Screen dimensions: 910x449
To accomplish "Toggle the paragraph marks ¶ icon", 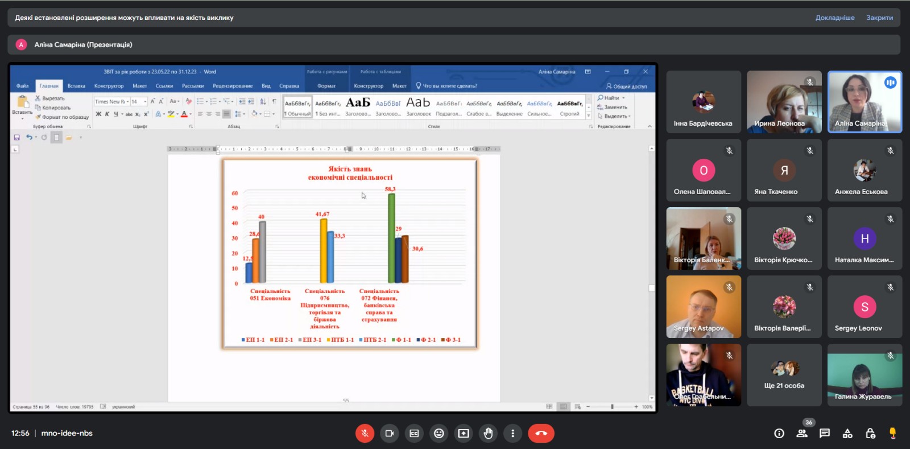I will pos(274,101).
